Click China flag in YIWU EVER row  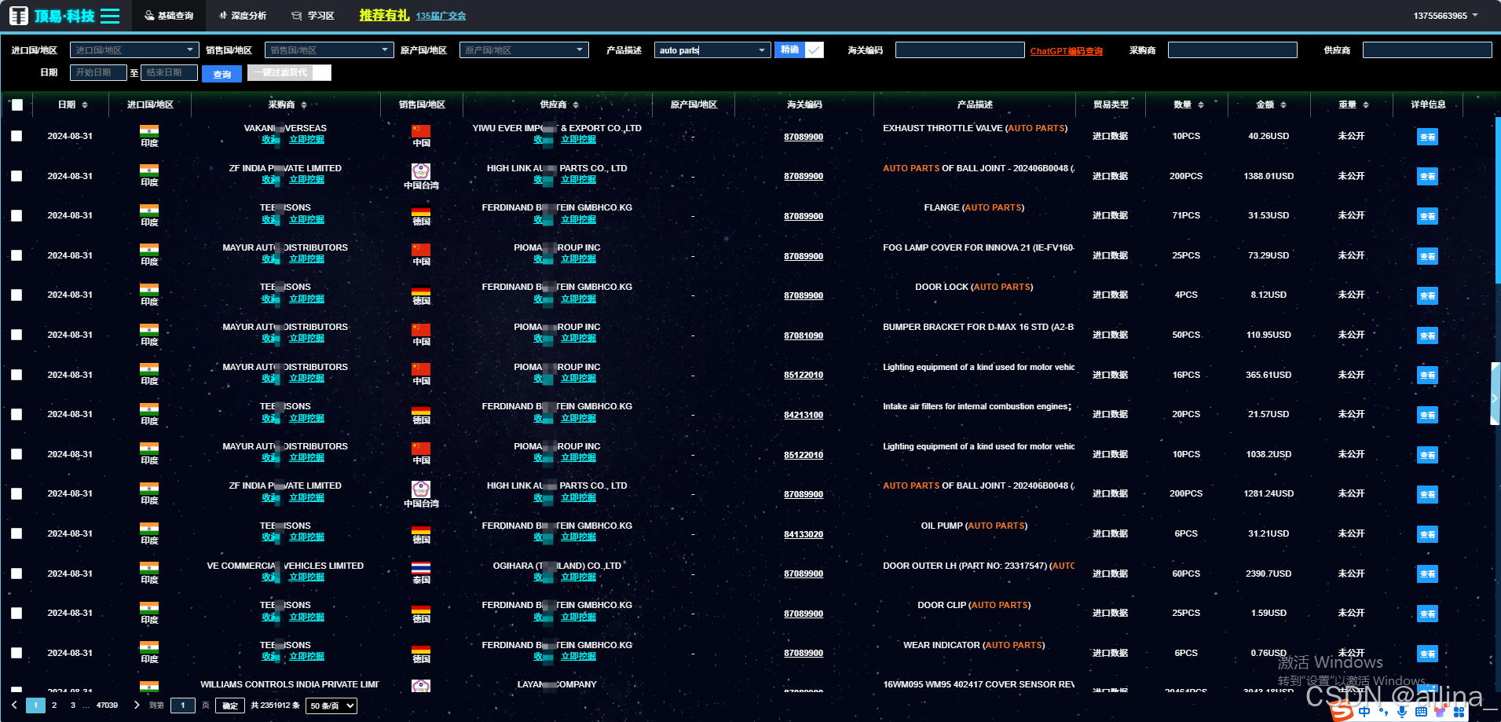421,131
